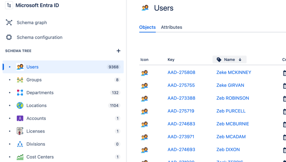Click the Key column header
This screenshot has height=162, width=286.
(x=171, y=60)
